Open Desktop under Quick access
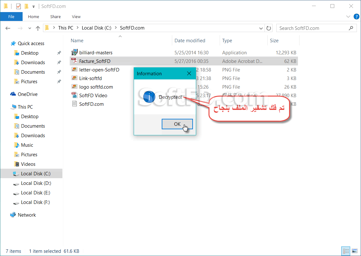This screenshot has height=256, width=361. click(x=30, y=53)
